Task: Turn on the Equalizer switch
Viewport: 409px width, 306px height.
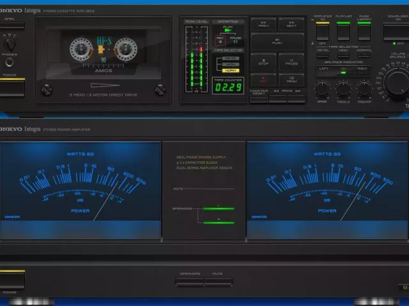Action: pyautogui.click(x=396, y=30)
